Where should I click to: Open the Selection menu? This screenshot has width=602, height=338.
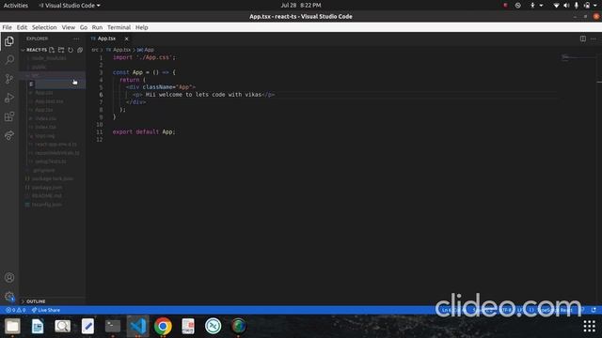tap(44, 27)
